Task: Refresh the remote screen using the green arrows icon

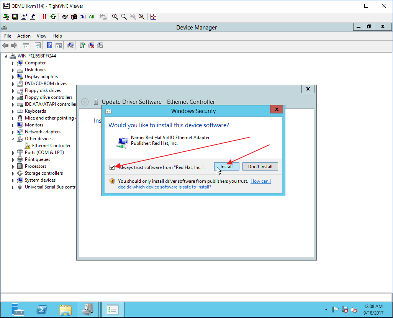Action: (x=53, y=17)
